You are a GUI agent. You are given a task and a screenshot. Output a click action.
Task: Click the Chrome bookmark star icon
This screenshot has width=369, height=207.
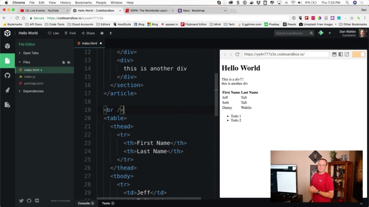coord(352,18)
